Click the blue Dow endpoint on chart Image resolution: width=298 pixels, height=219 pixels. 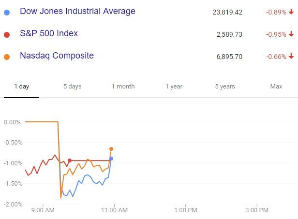[x=111, y=159]
